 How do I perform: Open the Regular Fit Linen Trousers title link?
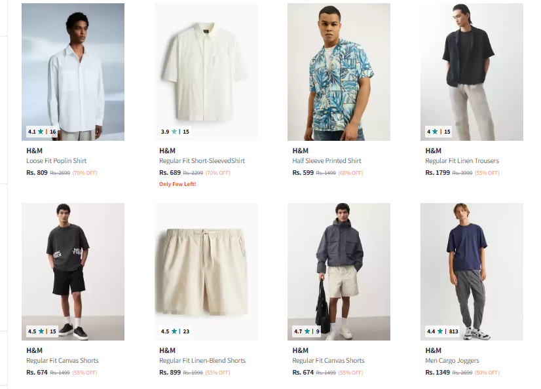pyautogui.click(x=462, y=161)
